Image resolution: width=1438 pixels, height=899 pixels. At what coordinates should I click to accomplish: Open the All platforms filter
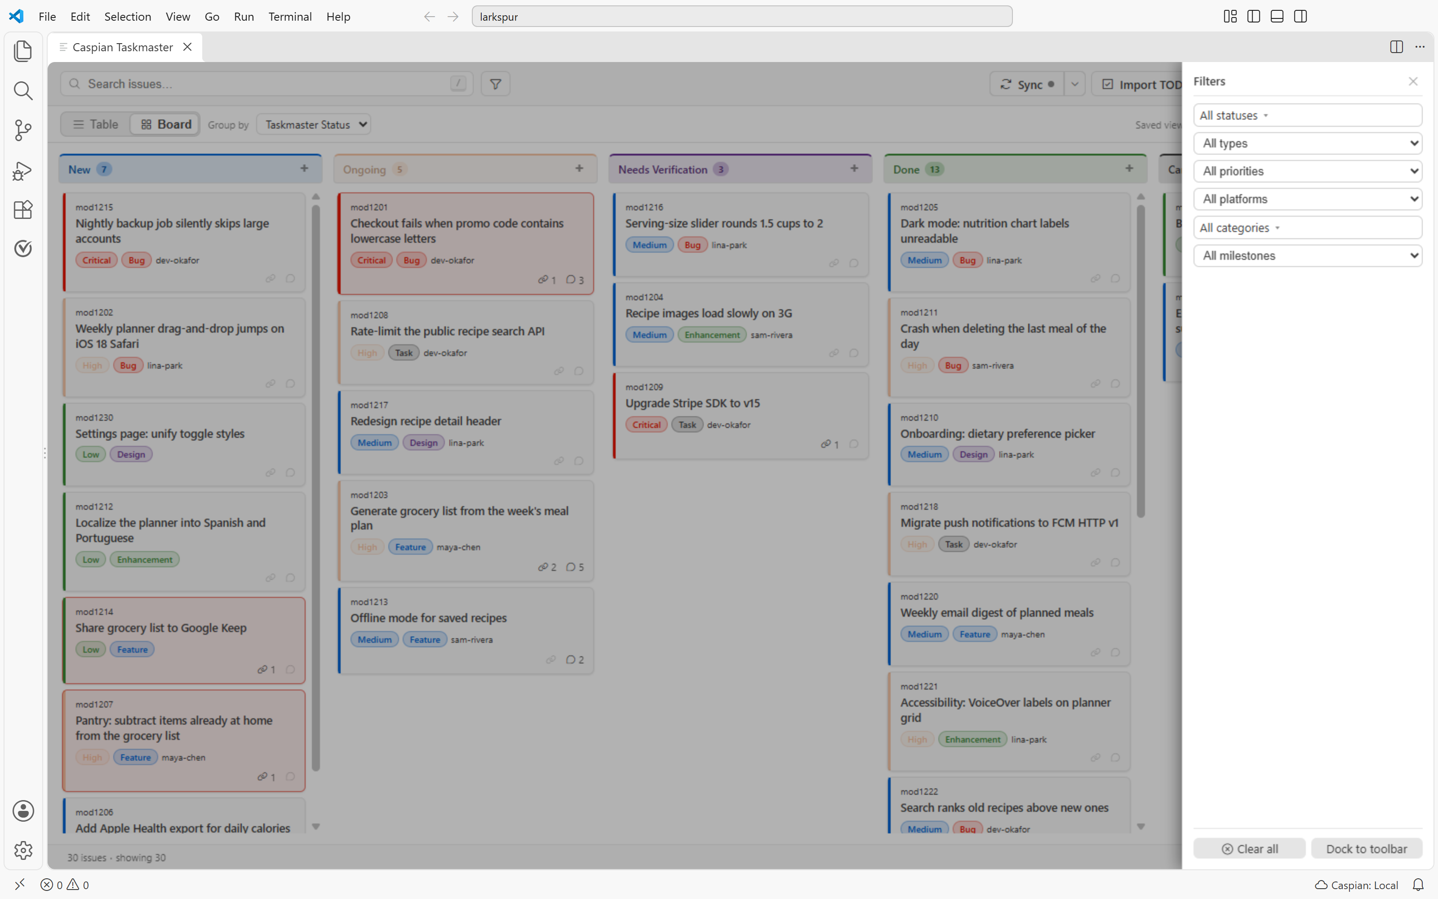click(x=1307, y=199)
